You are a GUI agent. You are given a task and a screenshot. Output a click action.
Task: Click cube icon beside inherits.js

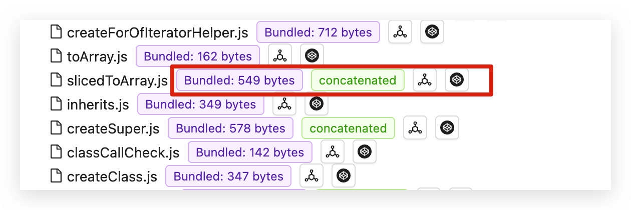(317, 104)
